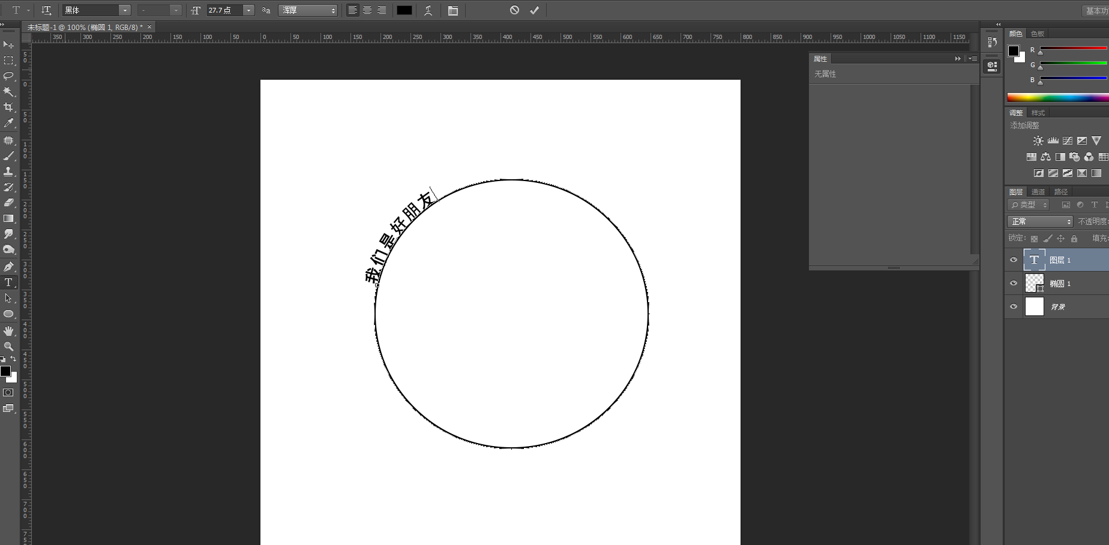Image resolution: width=1109 pixels, height=545 pixels.
Task: Hide the 椭圆 1 layer
Action: click(x=1014, y=284)
